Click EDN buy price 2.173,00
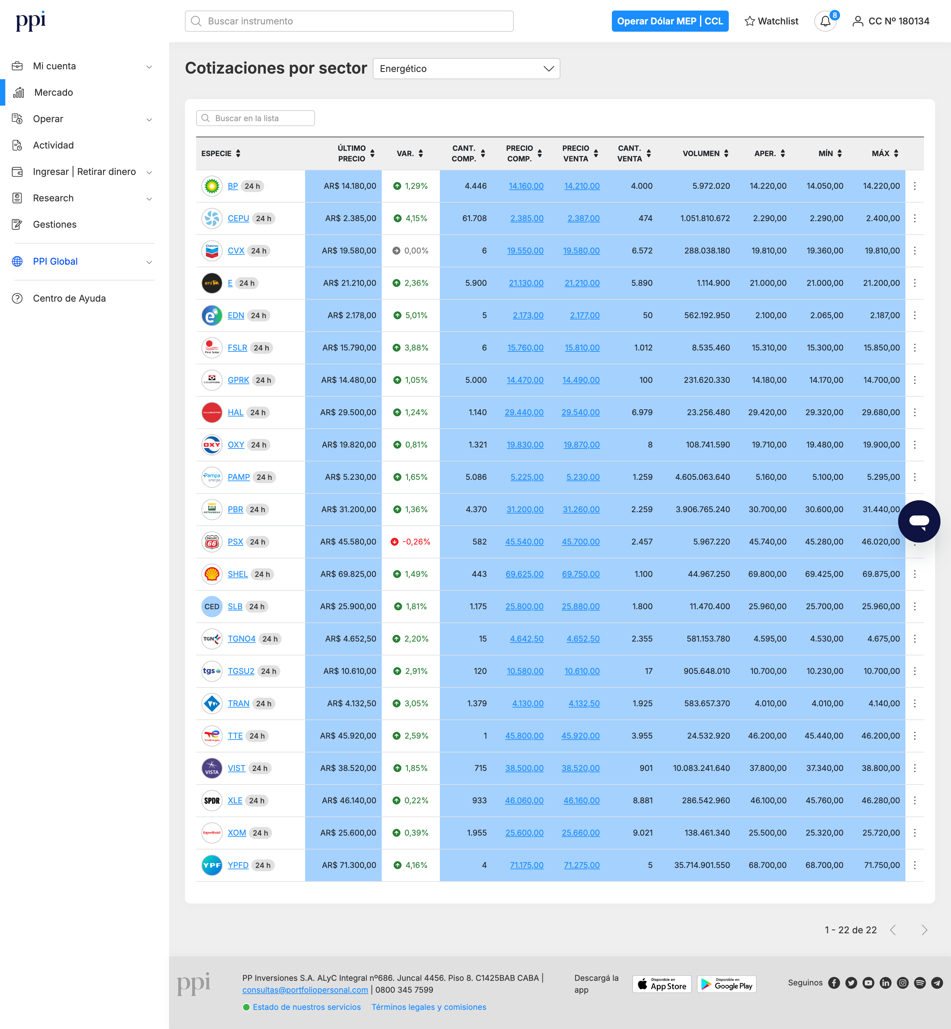 [x=528, y=315]
